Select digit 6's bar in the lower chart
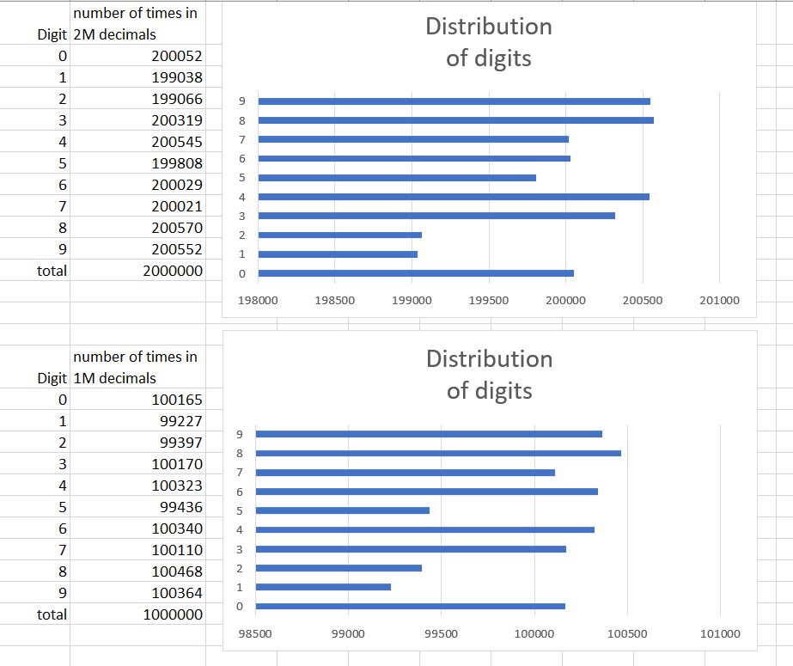Screen dimensions: 793x666 click(x=427, y=492)
